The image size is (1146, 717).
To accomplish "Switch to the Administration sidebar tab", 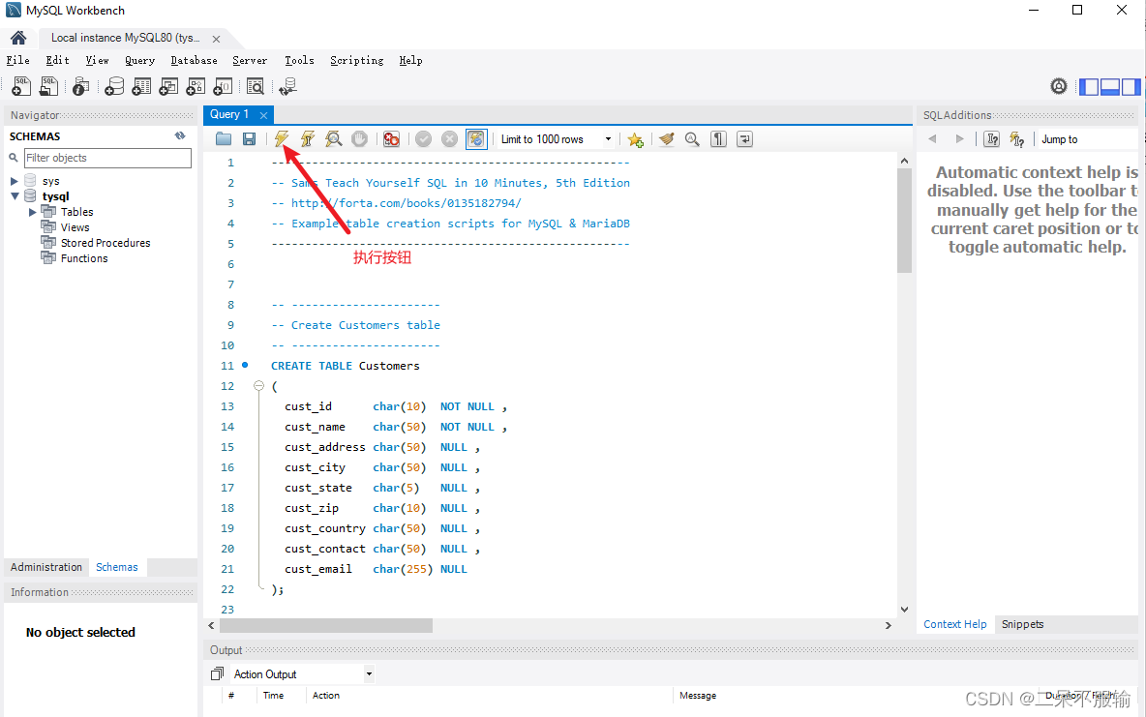I will click(45, 567).
